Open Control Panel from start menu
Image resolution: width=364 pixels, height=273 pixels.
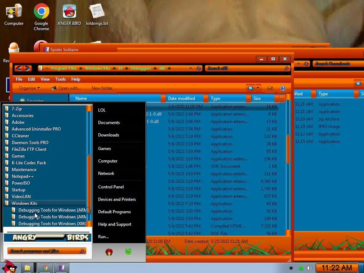(111, 187)
